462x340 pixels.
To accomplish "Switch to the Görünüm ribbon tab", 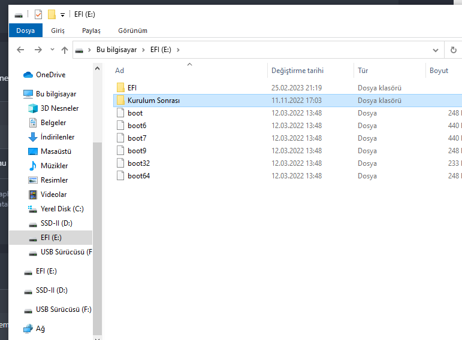I will (132, 31).
